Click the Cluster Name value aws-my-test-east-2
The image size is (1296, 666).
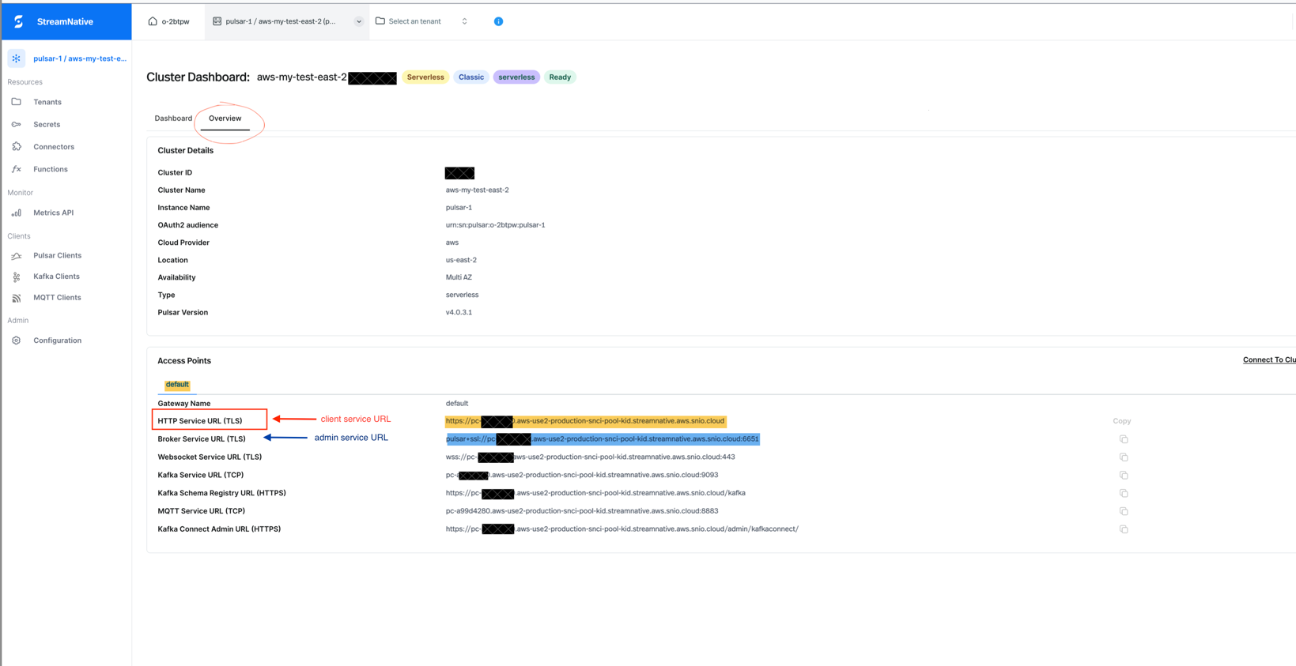pyautogui.click(x=477, y=190)
